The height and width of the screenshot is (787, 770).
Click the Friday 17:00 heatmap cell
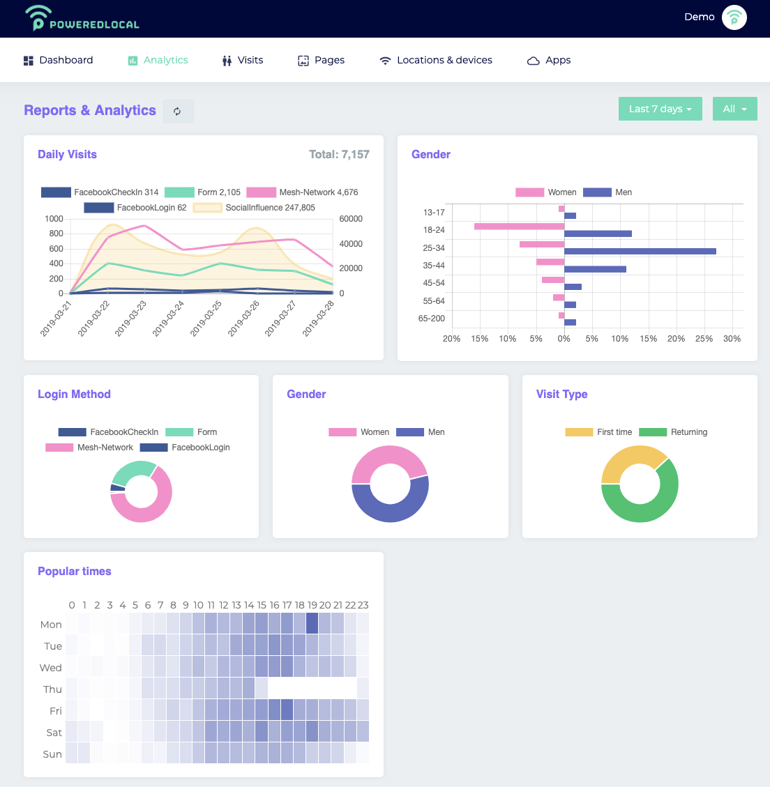tap(287, 710)
